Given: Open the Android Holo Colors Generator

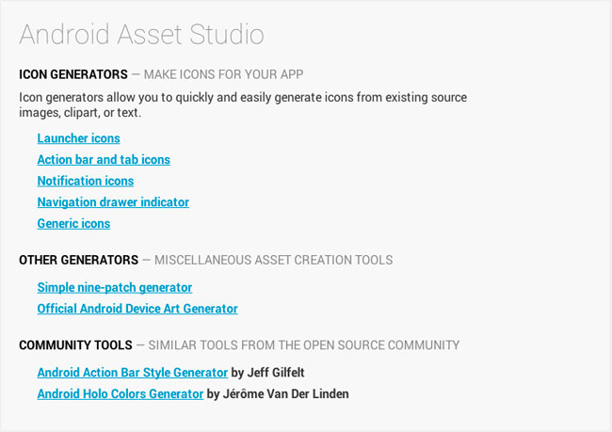Looking at the screenshot, I should click(121, 393).
